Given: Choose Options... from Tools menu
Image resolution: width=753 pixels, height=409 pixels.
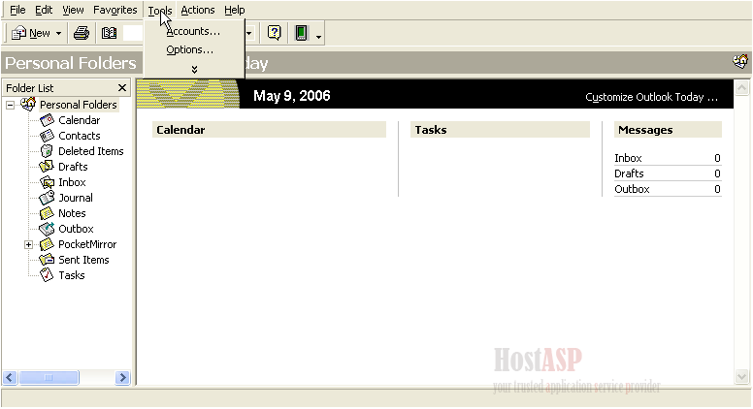Looking at the screenshot, I should (189, 49).
